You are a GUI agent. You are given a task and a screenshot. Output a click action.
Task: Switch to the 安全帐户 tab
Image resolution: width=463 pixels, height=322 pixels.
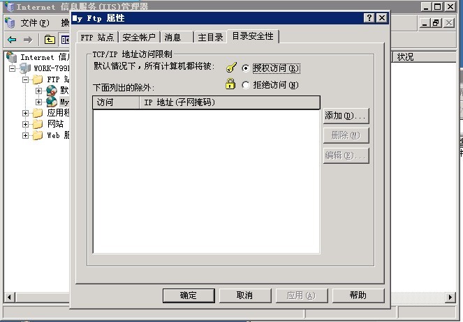(x=139, y=37)
